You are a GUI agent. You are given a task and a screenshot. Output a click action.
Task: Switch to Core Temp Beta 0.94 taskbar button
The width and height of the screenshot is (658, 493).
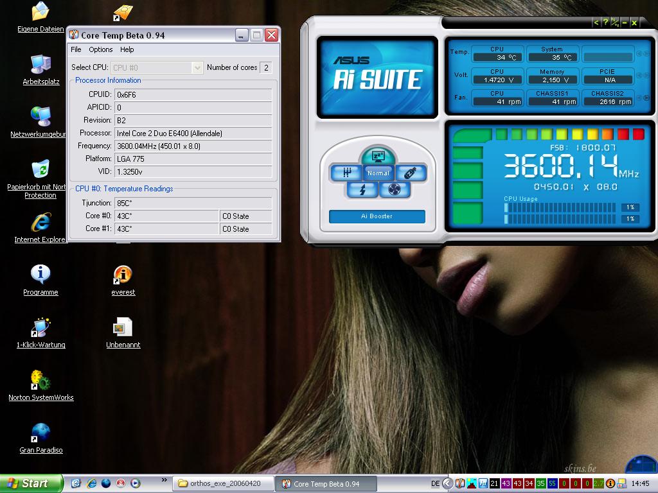click(326, 484)
